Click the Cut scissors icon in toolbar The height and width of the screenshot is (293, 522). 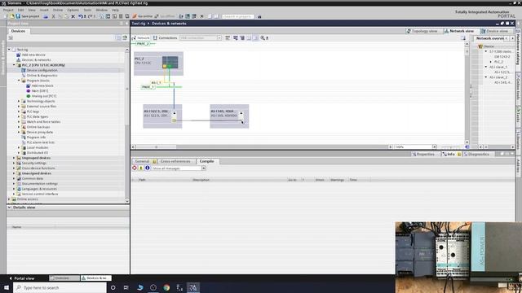coord(53,16)
